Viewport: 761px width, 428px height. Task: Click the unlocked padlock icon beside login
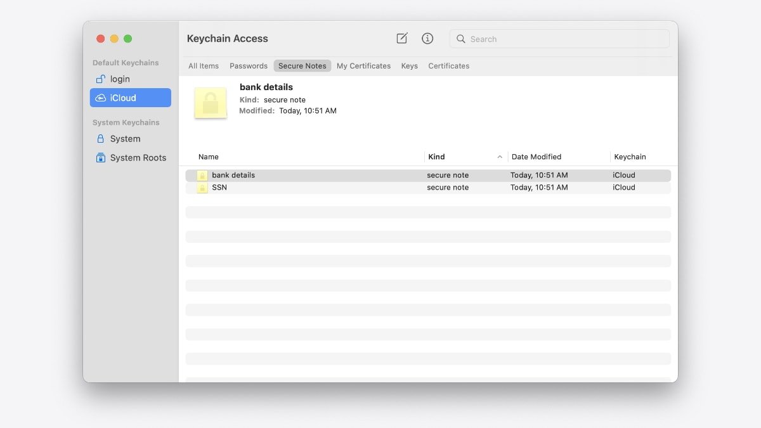(x=100, y=79)
